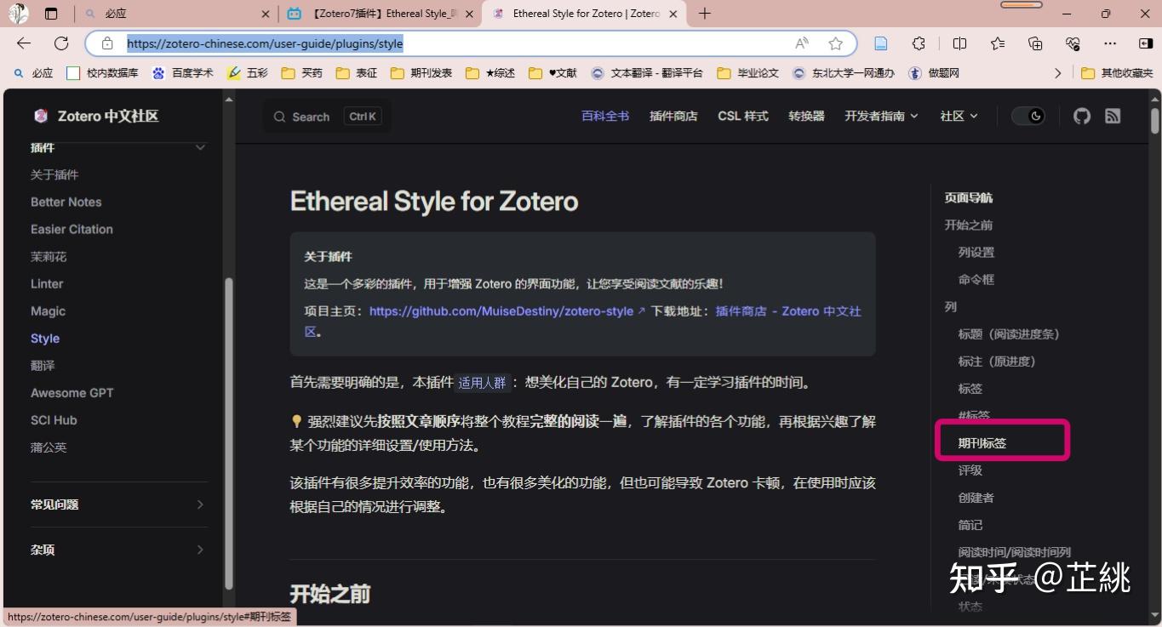Show more bookmarks with overflow chevron
The image size is (1162, 627).
(1058, 73)
